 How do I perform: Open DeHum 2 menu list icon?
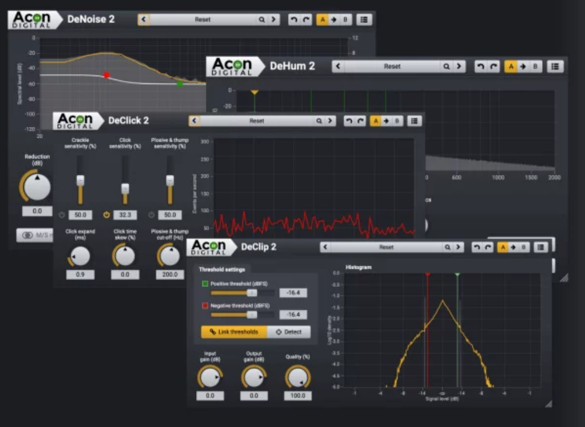(x=555, y=66)
